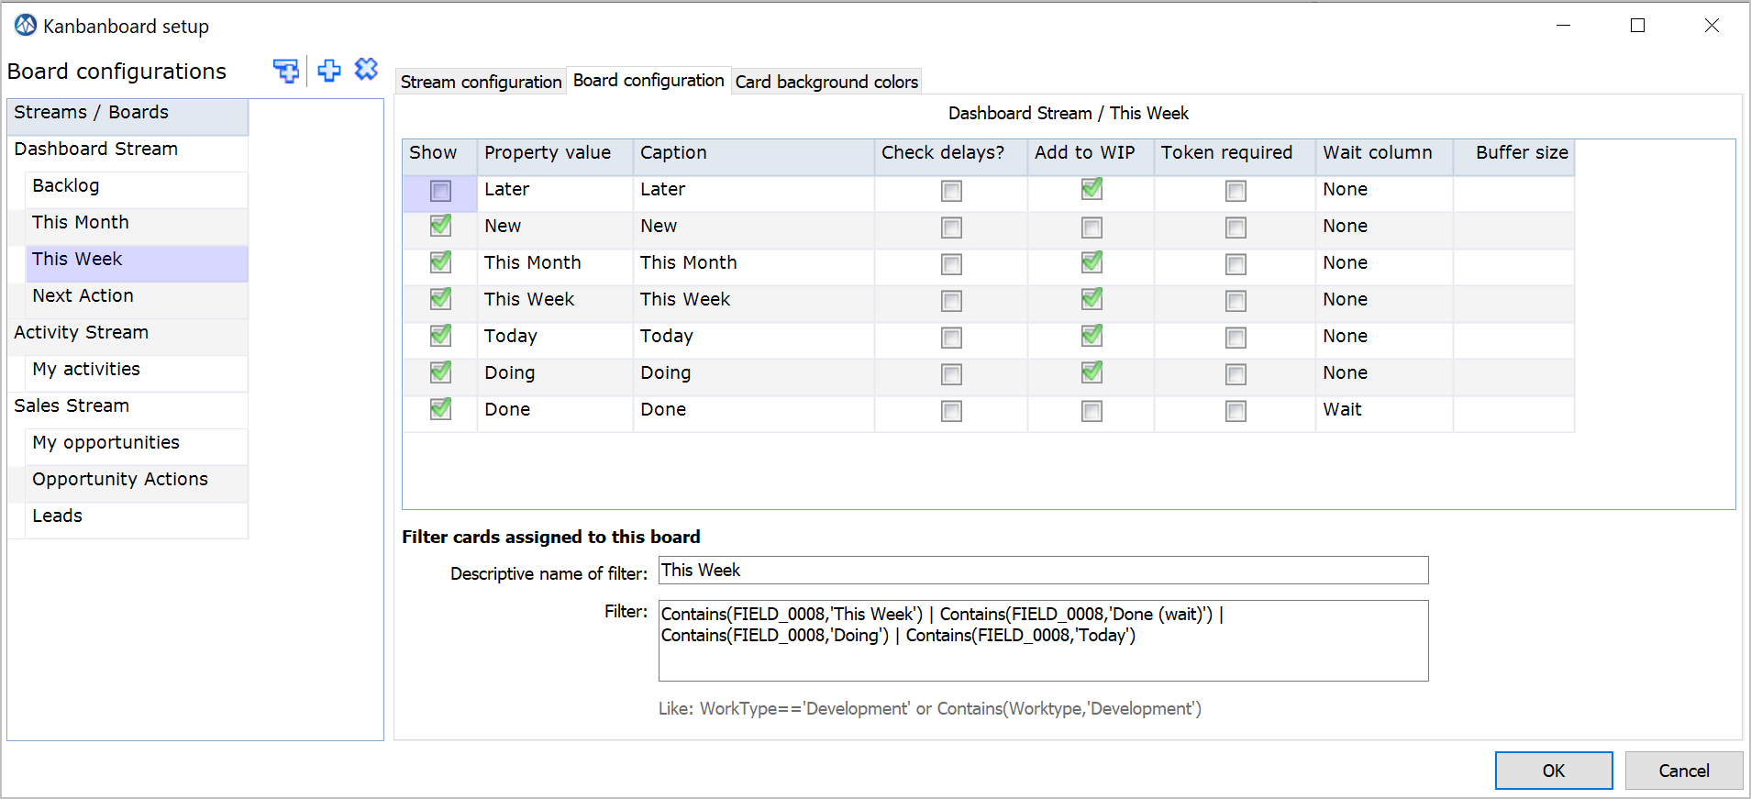This screenshot has width=1751, height=799.
Task: Click the Kanbanboard app logo icon
Action: (x=26, y=26)
